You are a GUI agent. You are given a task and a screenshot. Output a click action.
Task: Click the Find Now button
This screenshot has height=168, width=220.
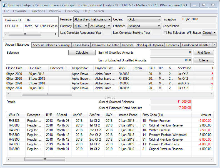204,53
